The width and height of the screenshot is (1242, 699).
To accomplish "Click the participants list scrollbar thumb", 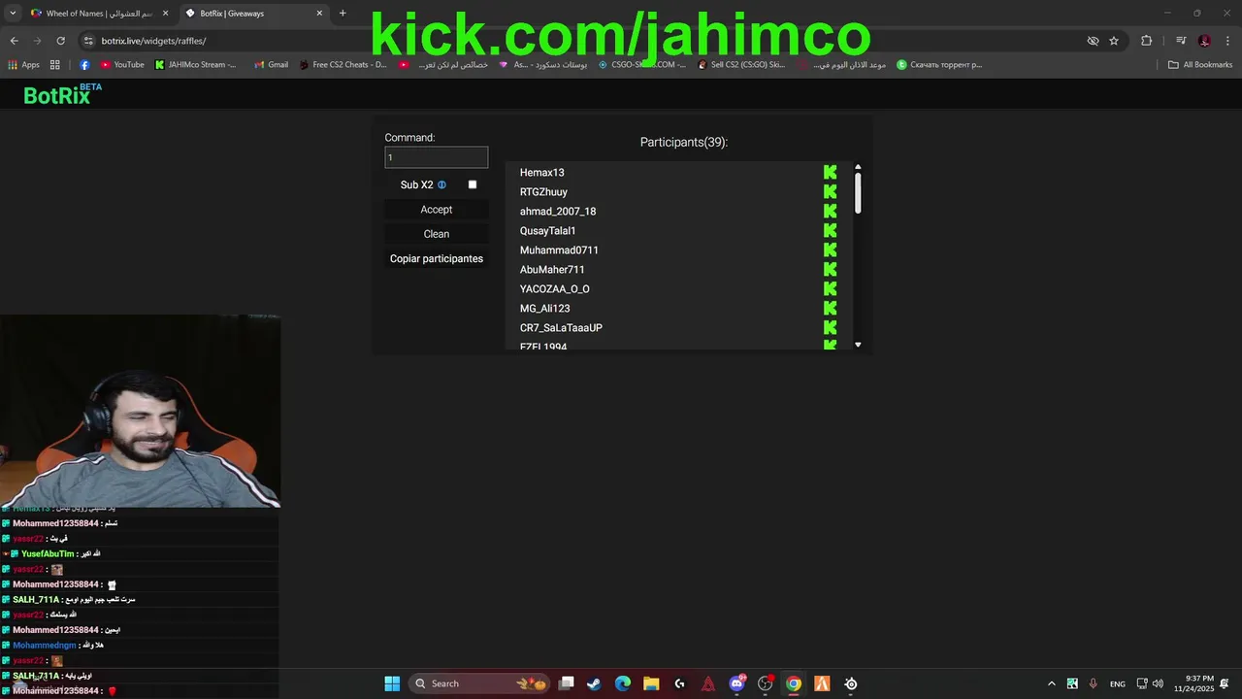I will click(858, 193).
